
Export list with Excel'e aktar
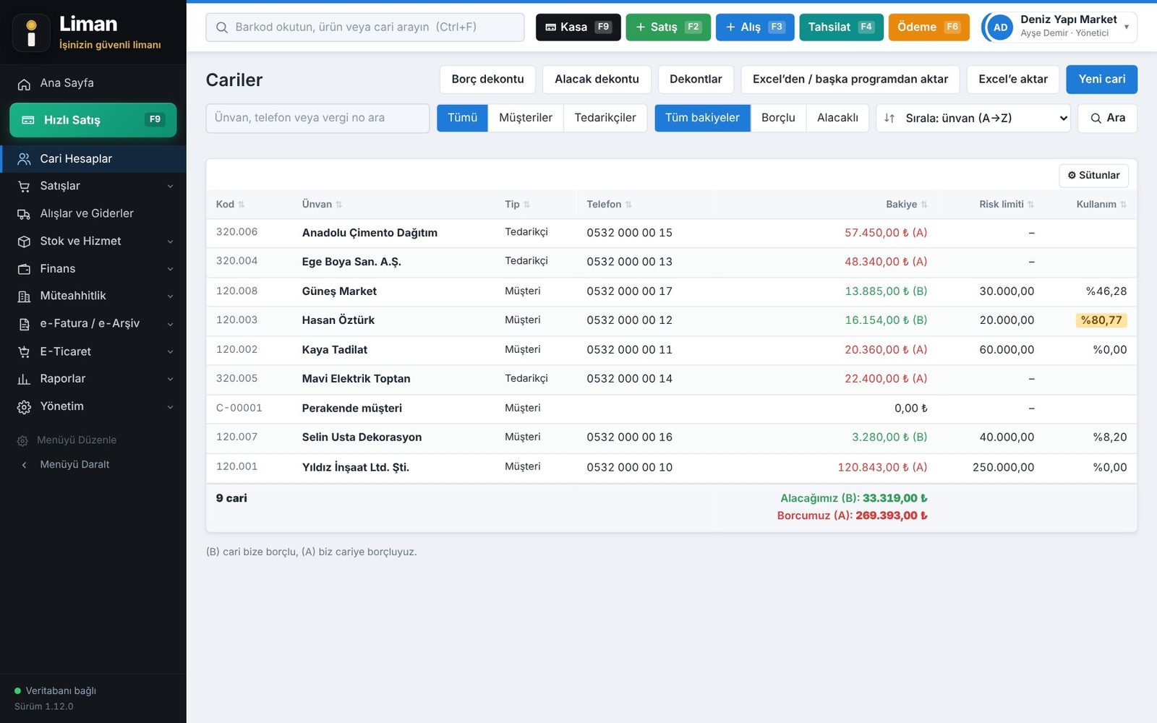pyautogui.click(x=1012, y=80)
